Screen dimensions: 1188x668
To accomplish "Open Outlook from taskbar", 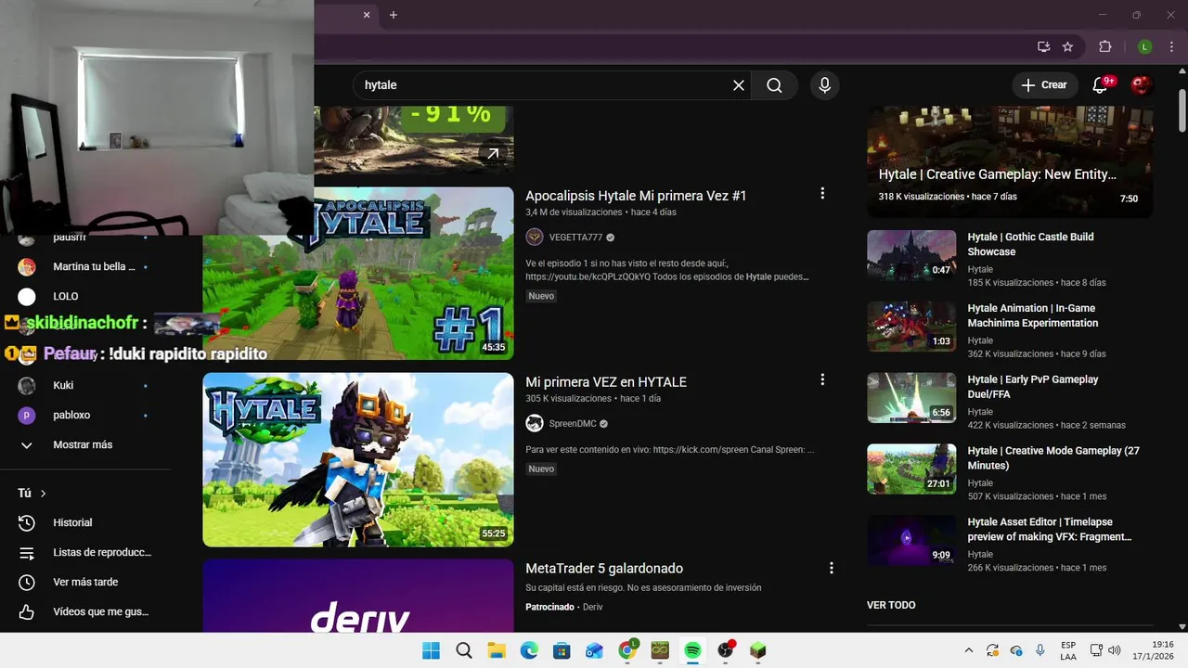I will (x=594, y=650).
